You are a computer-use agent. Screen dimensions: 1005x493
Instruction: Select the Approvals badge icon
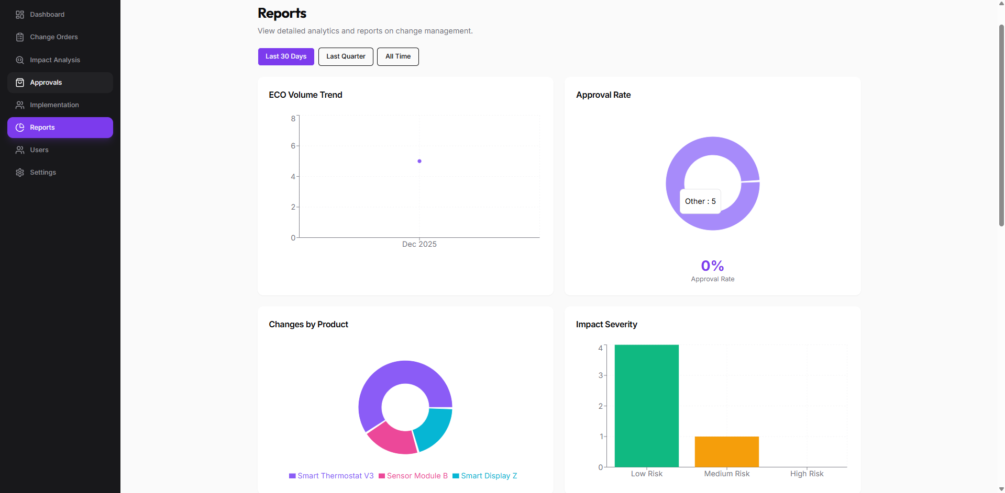pos(19,82)
